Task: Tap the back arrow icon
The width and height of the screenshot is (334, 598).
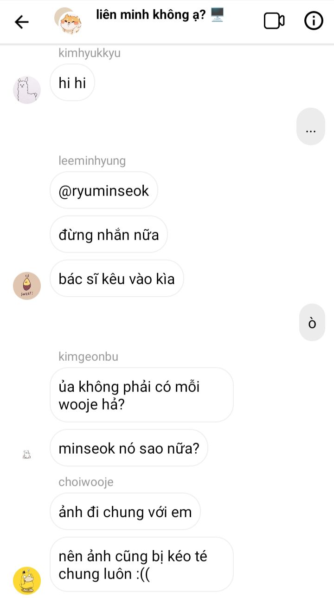Action: coord(21,21)
